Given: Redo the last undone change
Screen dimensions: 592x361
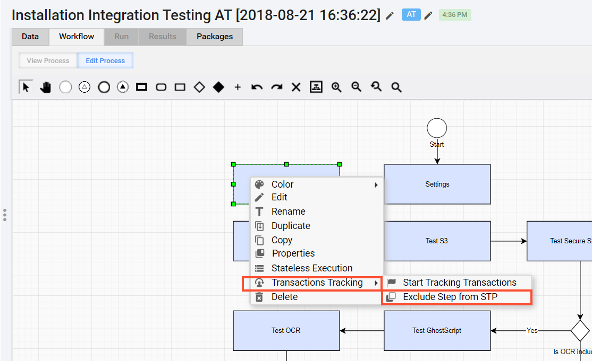Looking at the screenshot, I should (277, 87).
